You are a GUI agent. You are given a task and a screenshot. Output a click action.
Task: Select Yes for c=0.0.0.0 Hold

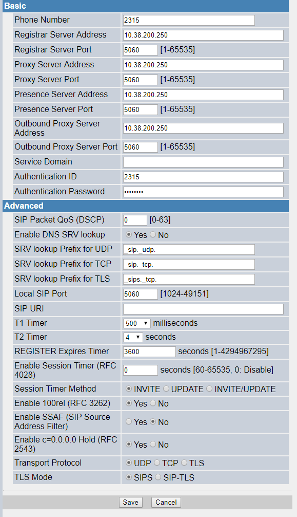point(129,445)
